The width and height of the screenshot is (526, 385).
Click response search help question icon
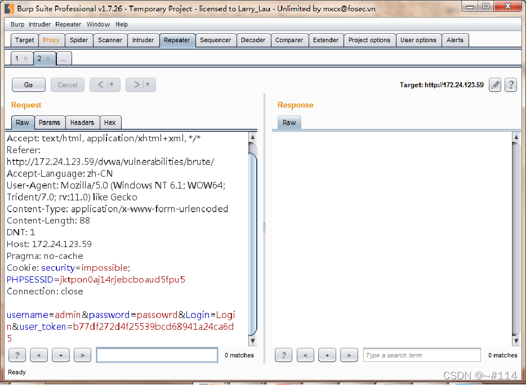click(x=283, y=355)
